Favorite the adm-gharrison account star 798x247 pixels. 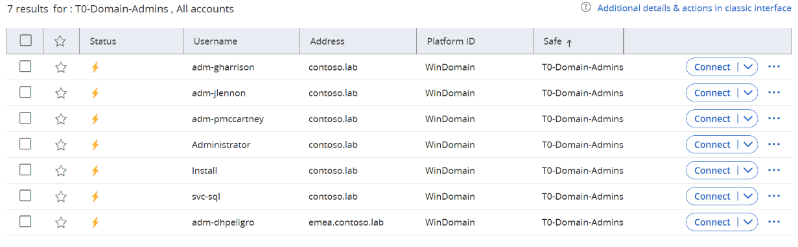click(x=60, y=67)
